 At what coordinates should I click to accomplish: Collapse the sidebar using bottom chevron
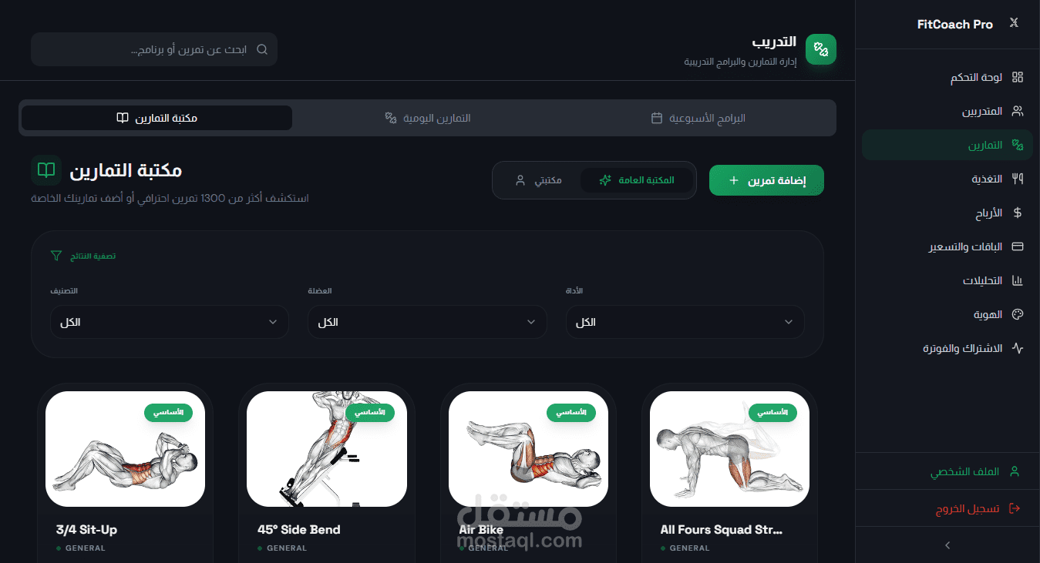(947, 545)
